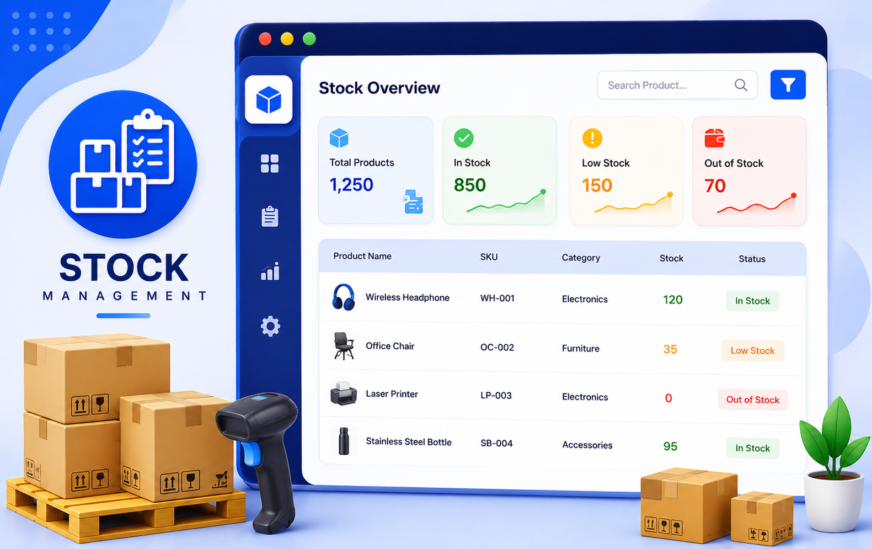Image resolution: width=872 pixels, height=549 pixels.
Task: Click the red close window dot
Action: coord(265,39)
